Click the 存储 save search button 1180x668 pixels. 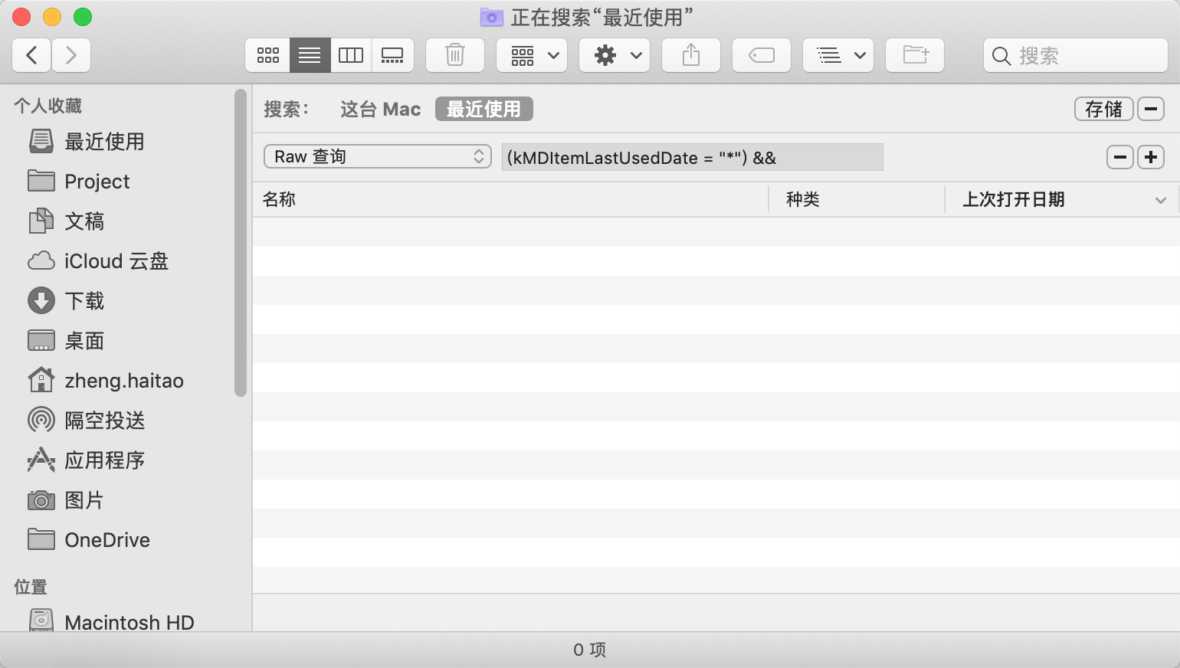[1103, 110]
